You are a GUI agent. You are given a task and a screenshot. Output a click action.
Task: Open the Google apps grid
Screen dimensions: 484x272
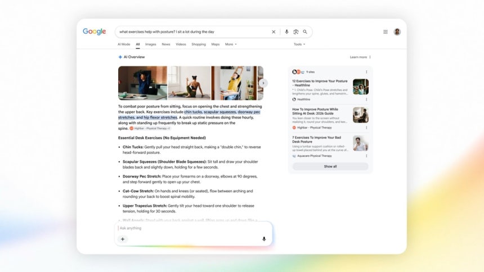pos(386,32)
